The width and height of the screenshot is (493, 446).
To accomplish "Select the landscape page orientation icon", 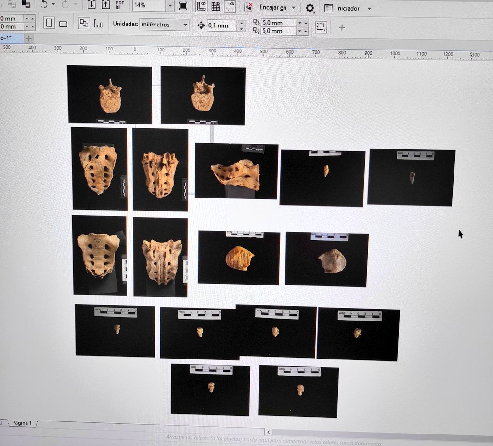I will click(x=62, y=25).
